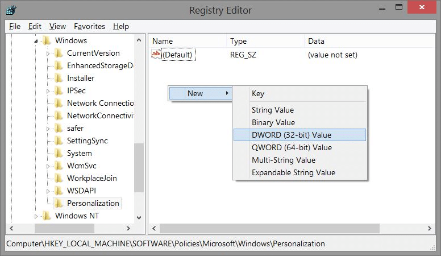Sort values by the Type column header
The width and height of the screenshot is (441, 256).
click(238, 41)
